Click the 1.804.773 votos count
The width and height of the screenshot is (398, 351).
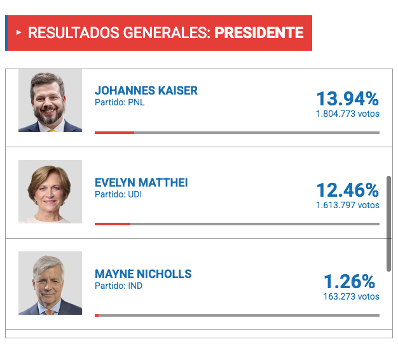click(348, 114)
